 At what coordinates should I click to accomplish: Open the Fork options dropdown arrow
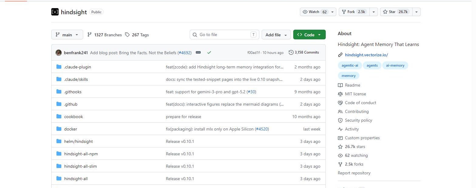point(374,12)
